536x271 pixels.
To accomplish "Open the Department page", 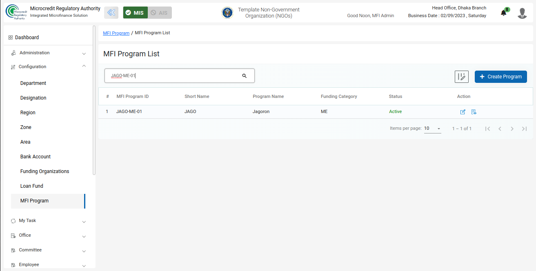I will (x=33, y=83).
